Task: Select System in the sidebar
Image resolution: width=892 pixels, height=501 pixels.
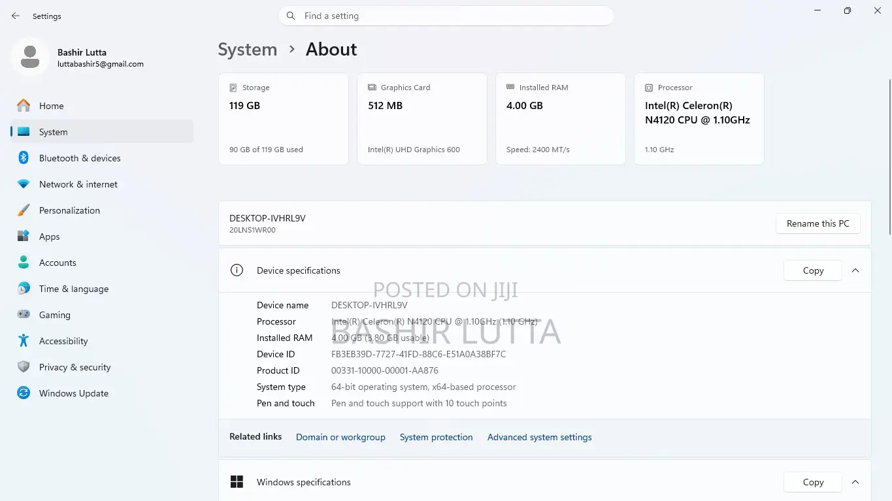Action: click(x=102, y=132)
